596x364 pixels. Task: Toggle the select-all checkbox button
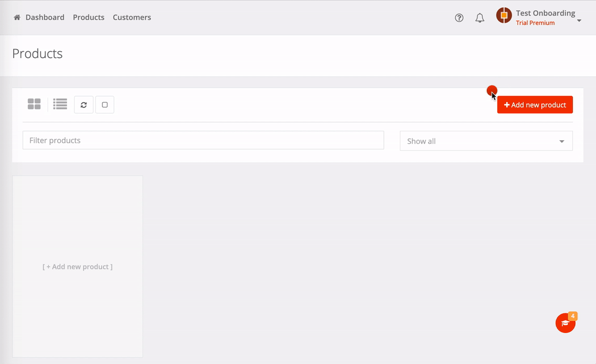pyautogui.click(x=105, y=104)
